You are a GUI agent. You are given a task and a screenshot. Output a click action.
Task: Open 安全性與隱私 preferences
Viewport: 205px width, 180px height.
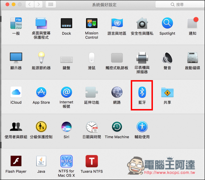coord(142,23)
